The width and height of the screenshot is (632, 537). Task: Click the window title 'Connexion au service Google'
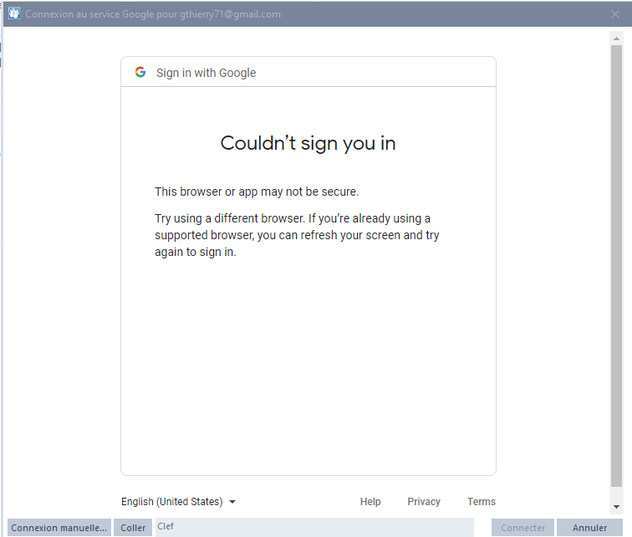[x=153, y=14]
